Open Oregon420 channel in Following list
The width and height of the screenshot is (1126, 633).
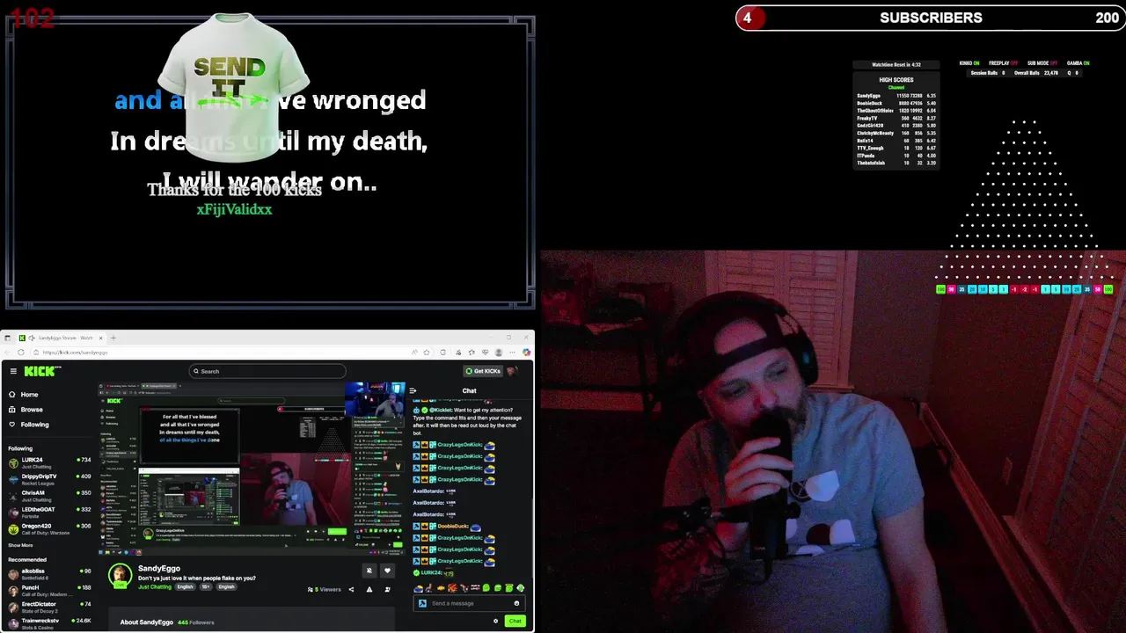[49, 528]
